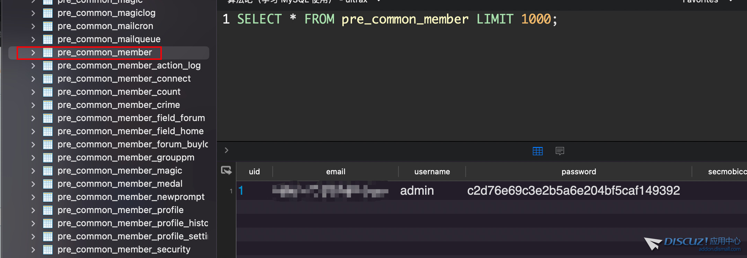Viewport: 747px width, 258px height.
Task: Switch to text results view icon
Action: pyautogui.click(x=560, y=151)
